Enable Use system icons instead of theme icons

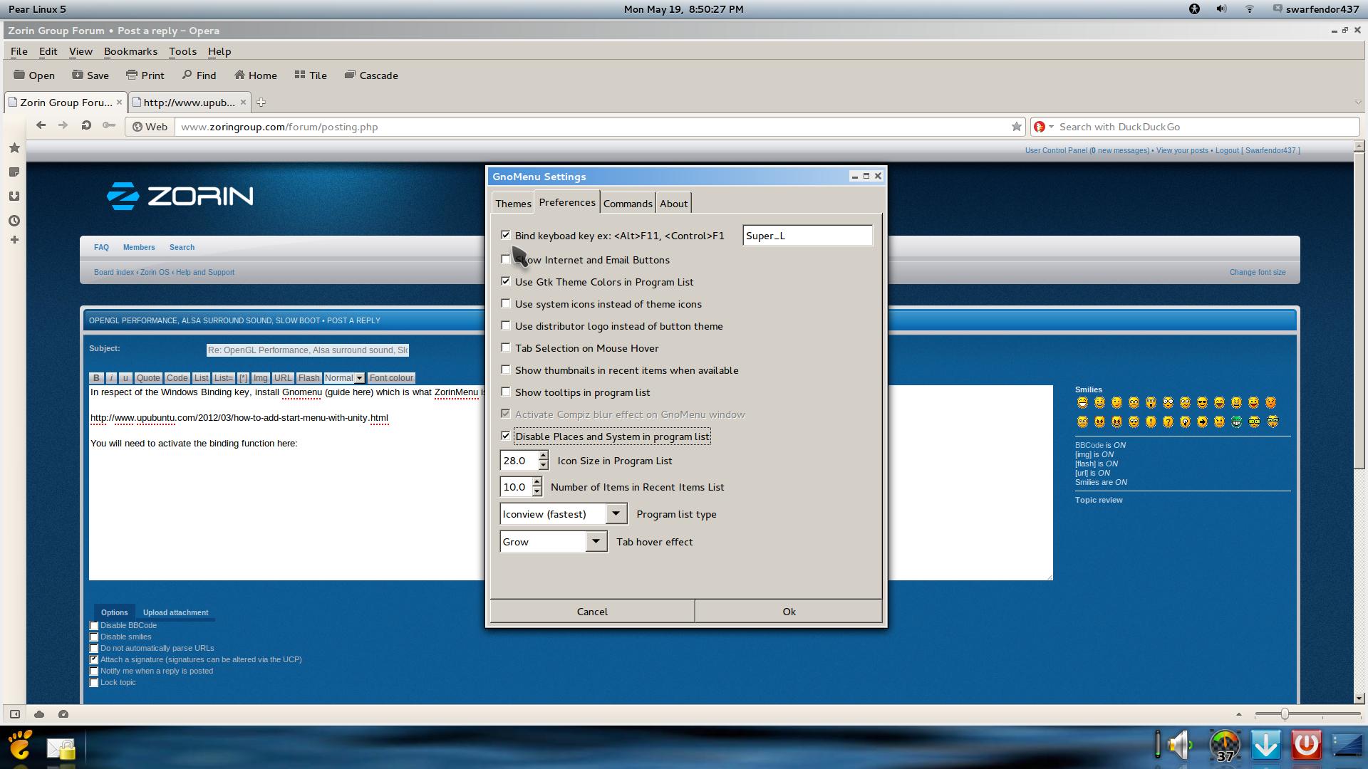506,303
